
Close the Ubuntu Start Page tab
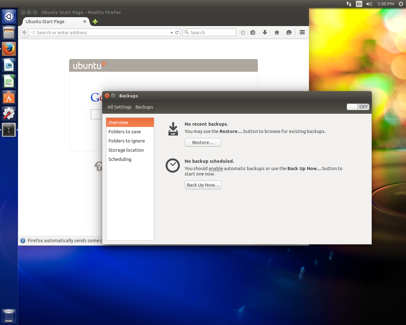point(85,22)
